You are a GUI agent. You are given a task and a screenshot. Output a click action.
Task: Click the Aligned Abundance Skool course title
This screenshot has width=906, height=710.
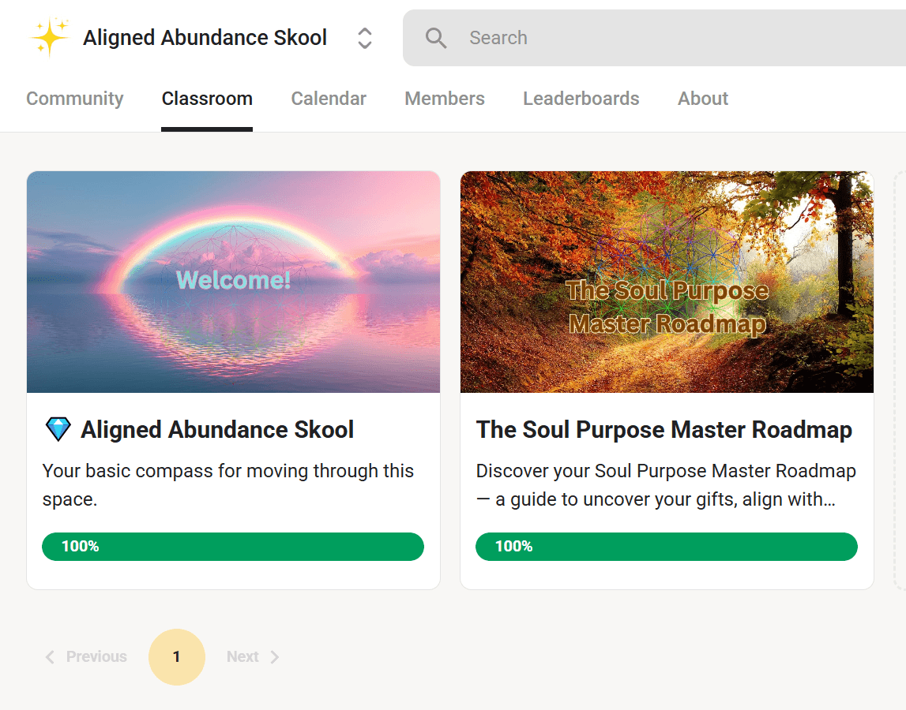(217, 430)
